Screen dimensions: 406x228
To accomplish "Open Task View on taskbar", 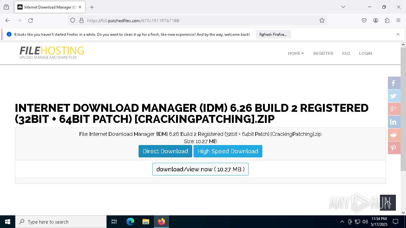I will (114, 222).
